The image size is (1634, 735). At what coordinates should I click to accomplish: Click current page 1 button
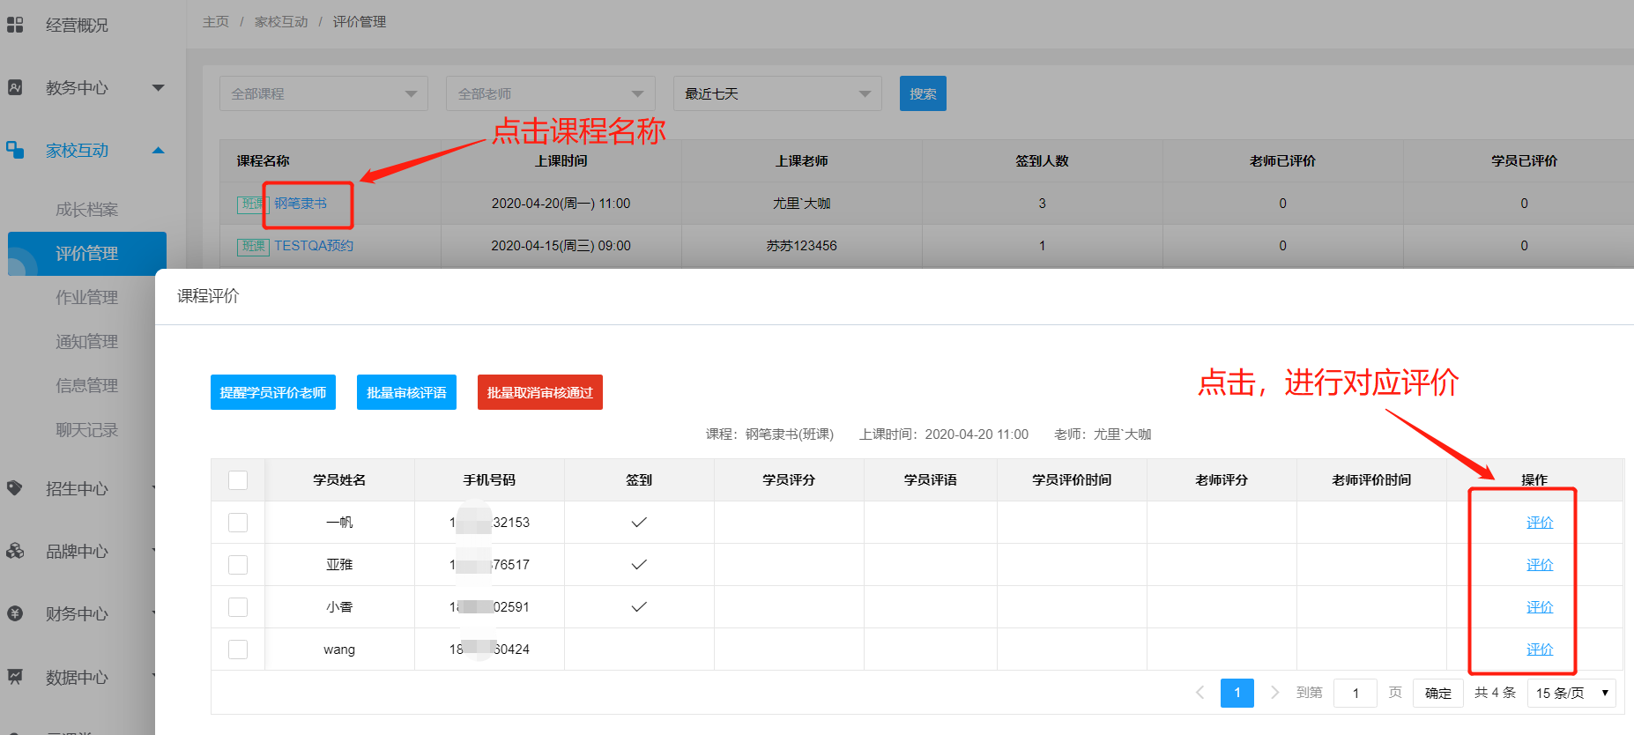coord(1237,693)
